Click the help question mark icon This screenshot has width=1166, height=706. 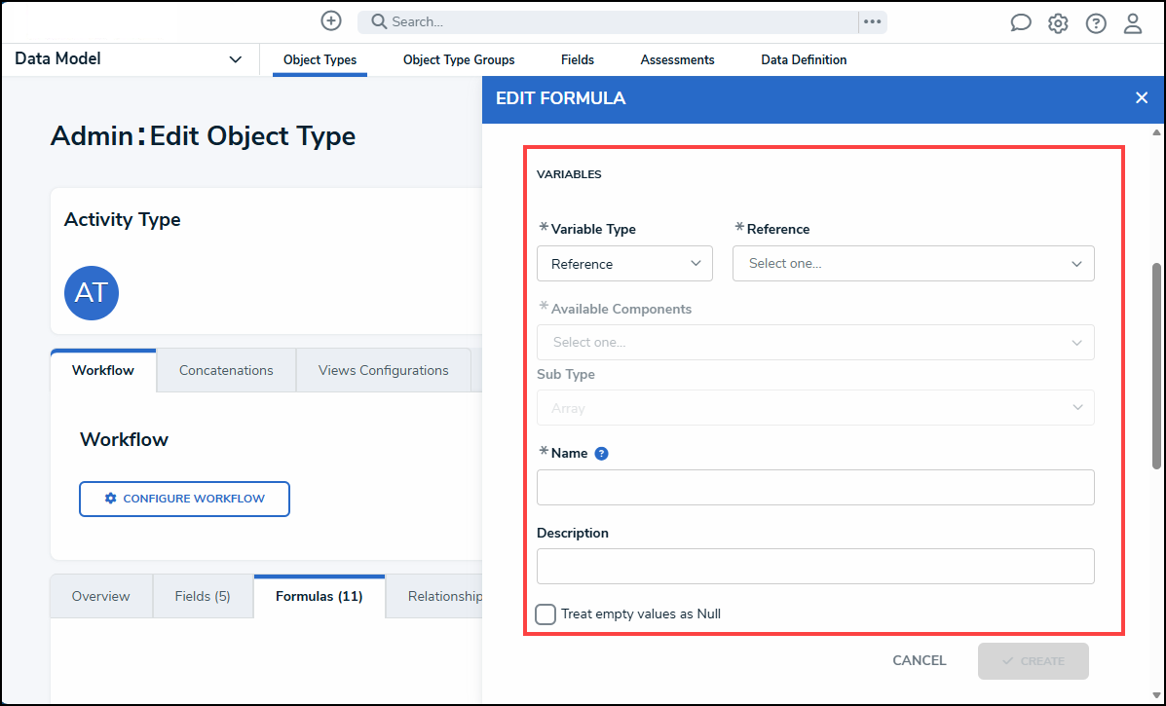pos(1096,23)
